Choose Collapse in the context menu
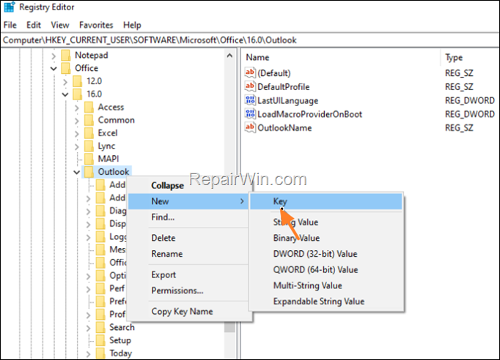The width and height of the screenshot is (500, 360). tap(188, 186)
